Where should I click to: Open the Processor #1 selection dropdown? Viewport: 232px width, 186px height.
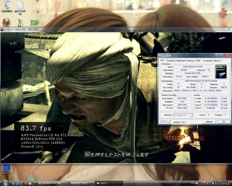(x=183, y=115)
